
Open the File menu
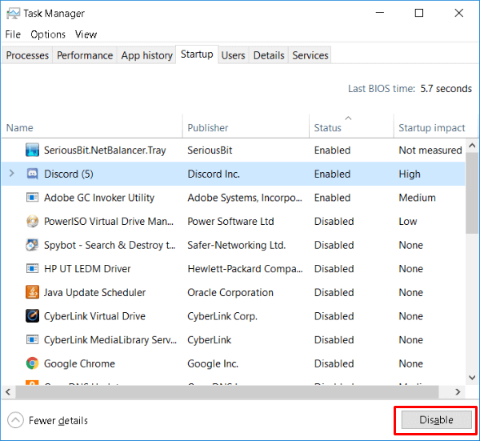[13, 34]
